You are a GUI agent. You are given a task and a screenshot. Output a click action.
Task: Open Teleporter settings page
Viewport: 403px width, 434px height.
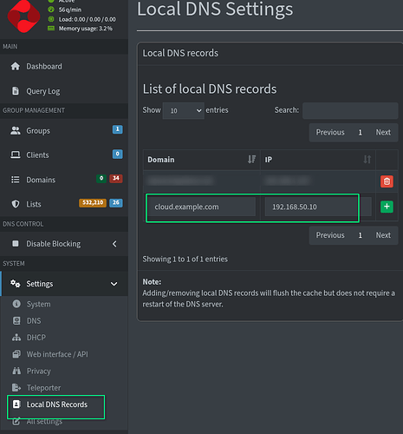pyautogui.click(x=64, y=387)
